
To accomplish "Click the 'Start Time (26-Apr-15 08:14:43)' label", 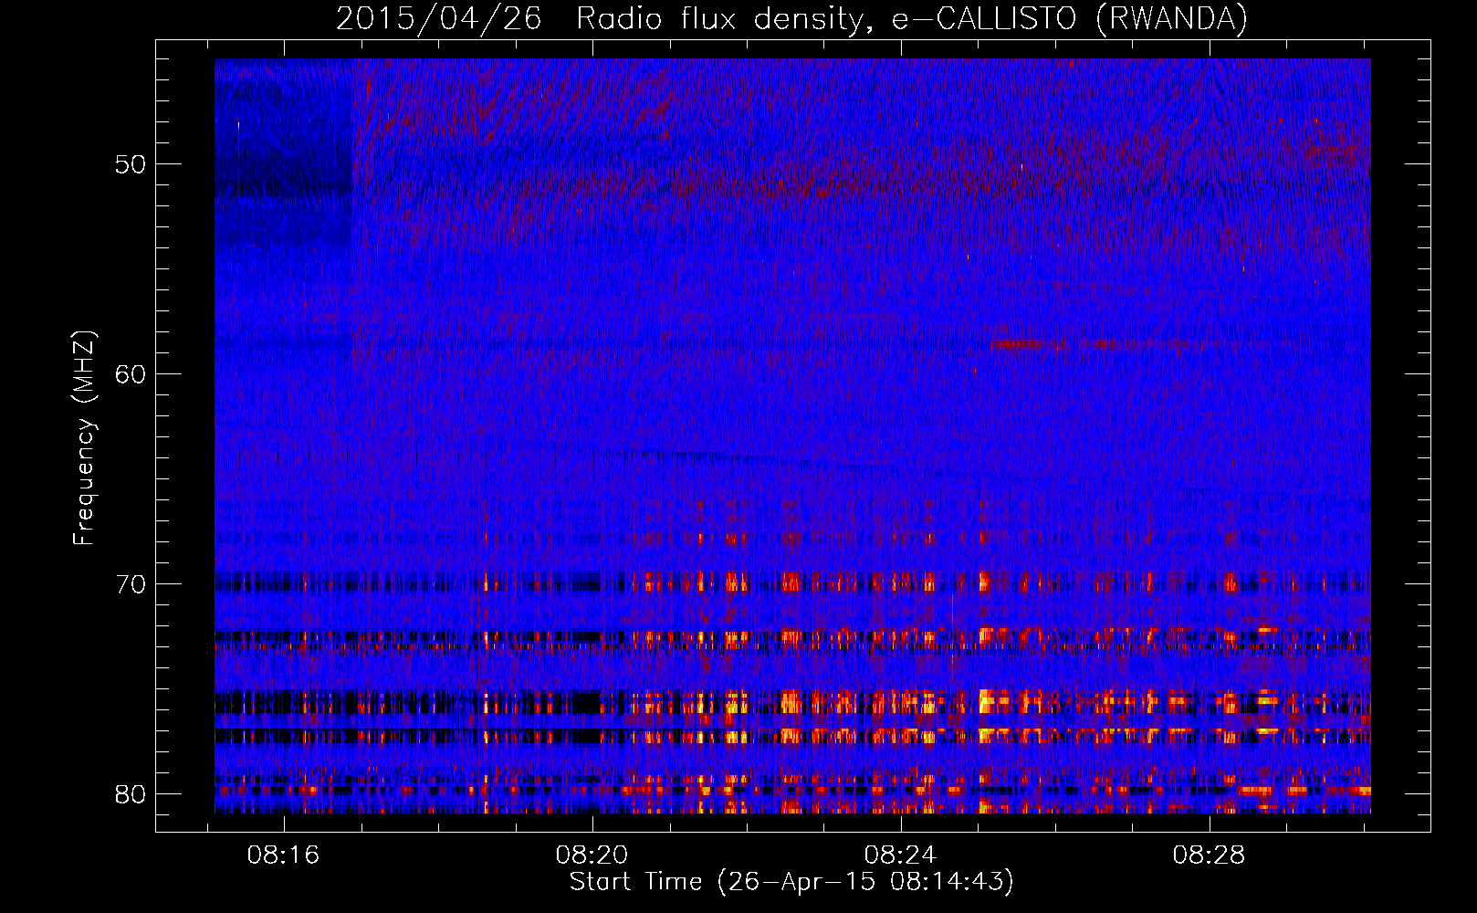I will [x=791, y=882].
